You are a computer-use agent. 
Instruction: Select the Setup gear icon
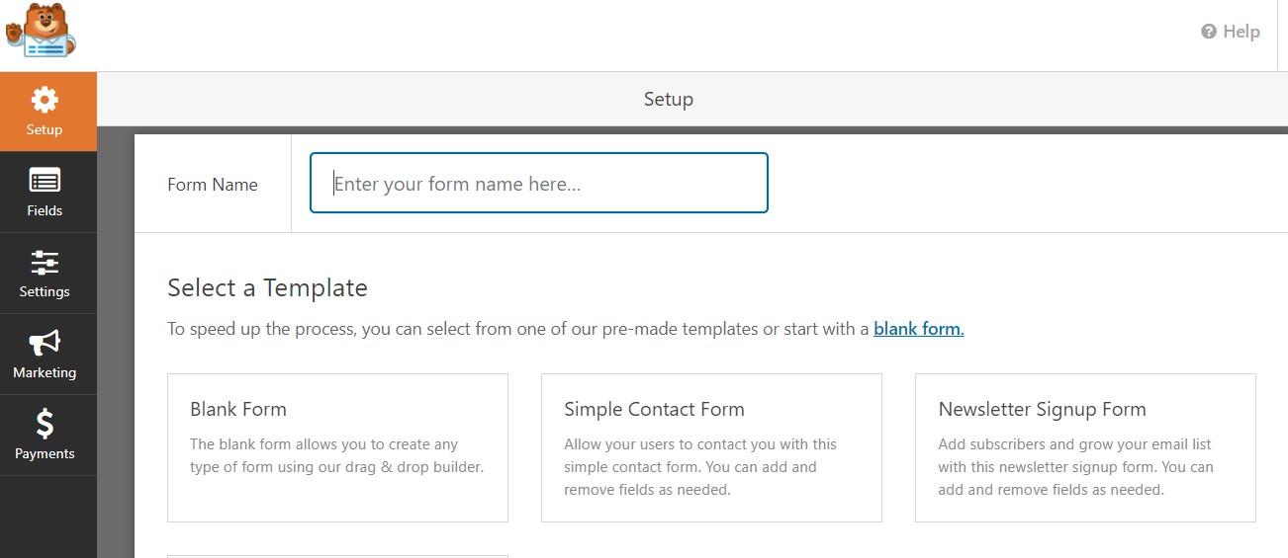click(x=45, y=100)
